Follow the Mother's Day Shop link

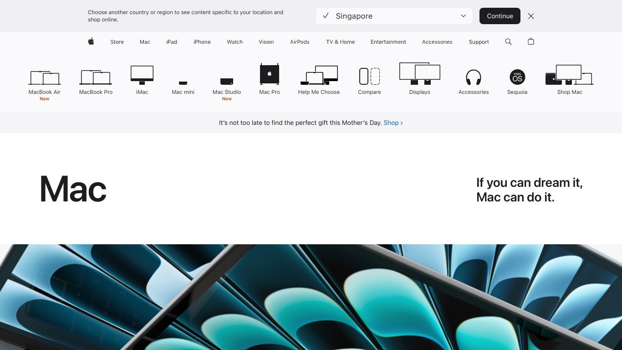click(393, 123)
